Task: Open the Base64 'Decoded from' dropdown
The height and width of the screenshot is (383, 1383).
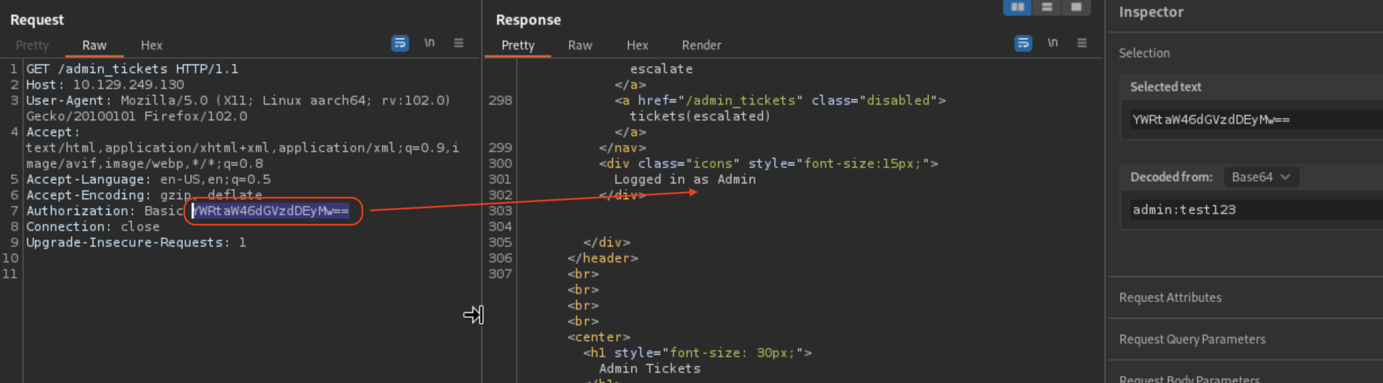Action: tap(1261, 177)
